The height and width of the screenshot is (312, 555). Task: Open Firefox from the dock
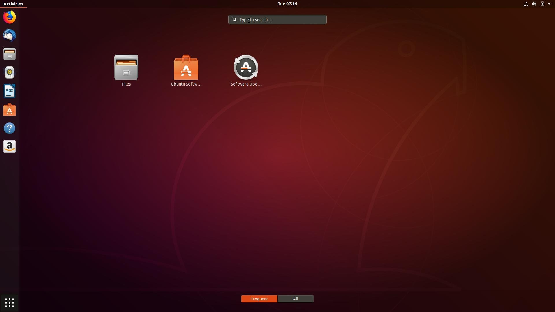(x=10, y=17)
